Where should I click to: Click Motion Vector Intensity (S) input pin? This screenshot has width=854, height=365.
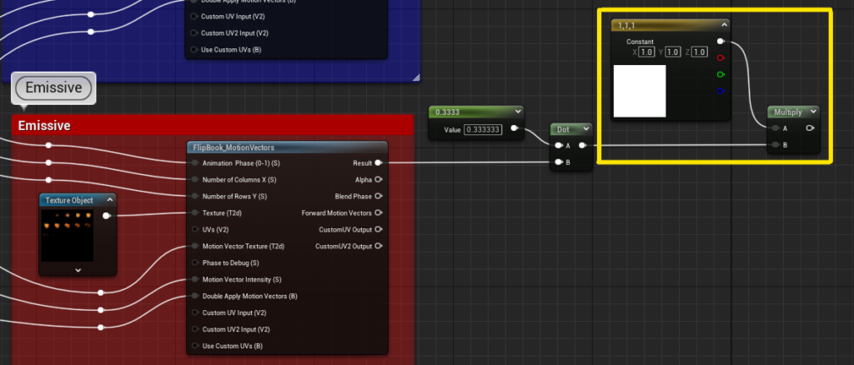(x=195, y=280)
